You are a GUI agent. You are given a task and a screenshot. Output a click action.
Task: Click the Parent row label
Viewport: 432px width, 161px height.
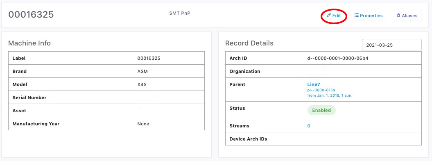[x=237, y=84]
